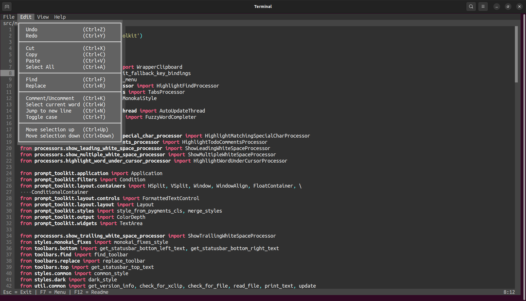Maximize the Terminal window
The image size is (526, 301).
(x=508, y=7)
